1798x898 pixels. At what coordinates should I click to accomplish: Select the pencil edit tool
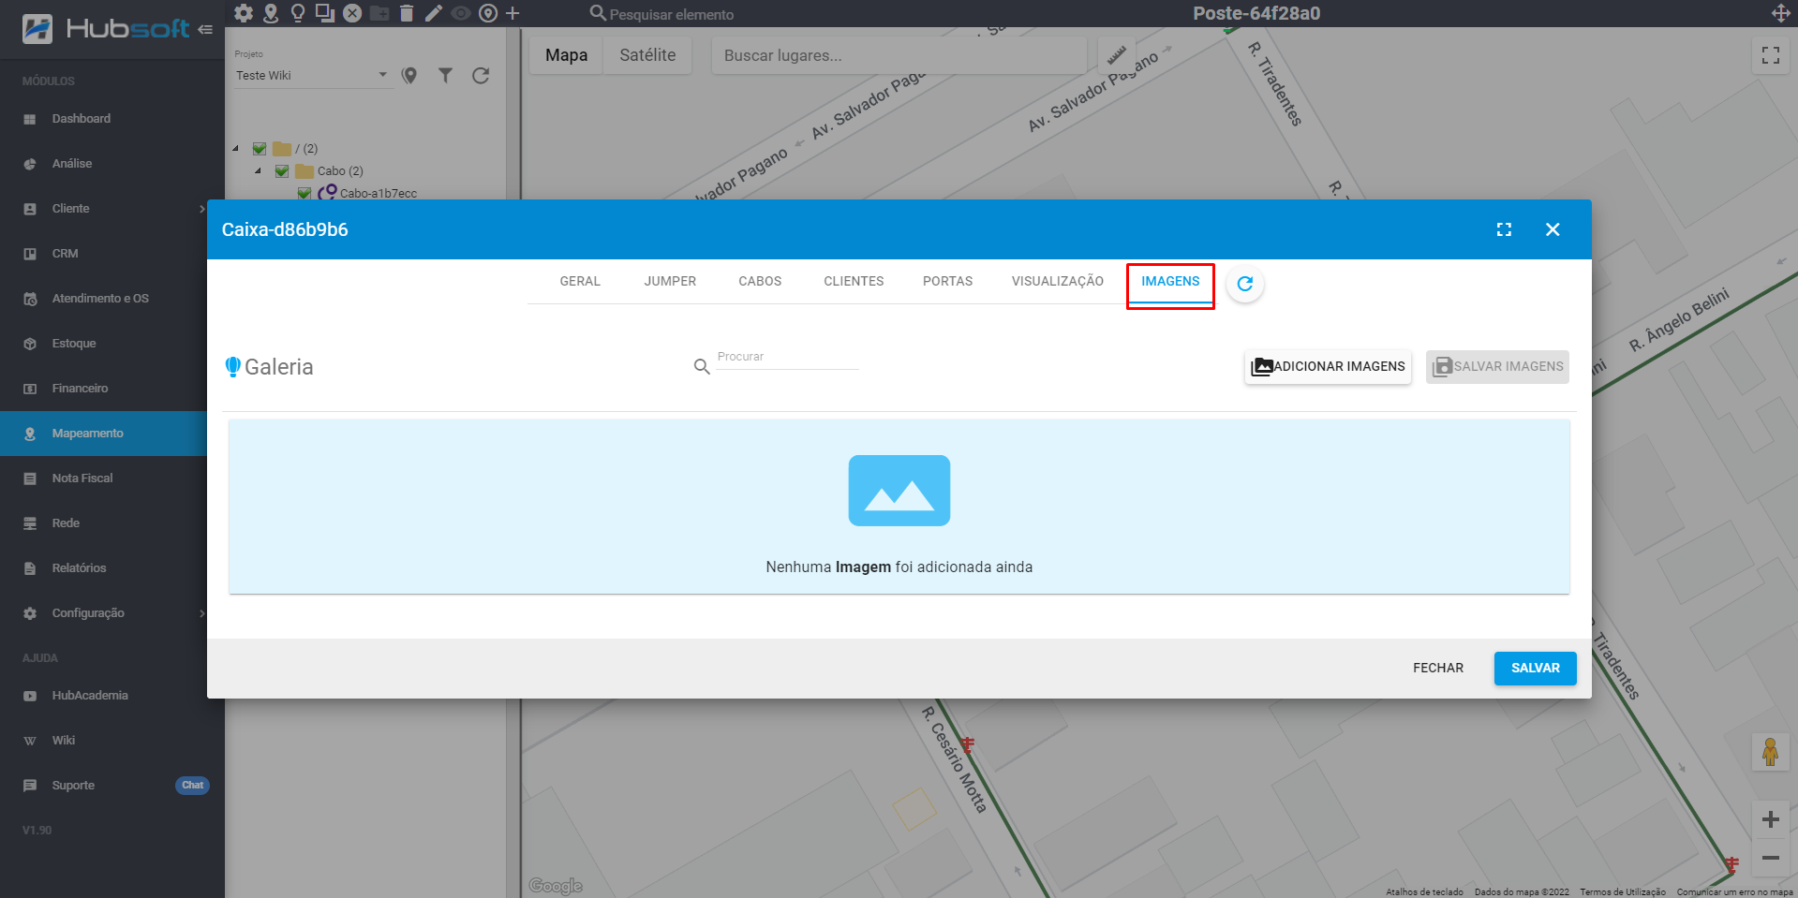tap(433, 13)
